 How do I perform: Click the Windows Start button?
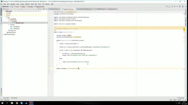[x=2, y=103]
